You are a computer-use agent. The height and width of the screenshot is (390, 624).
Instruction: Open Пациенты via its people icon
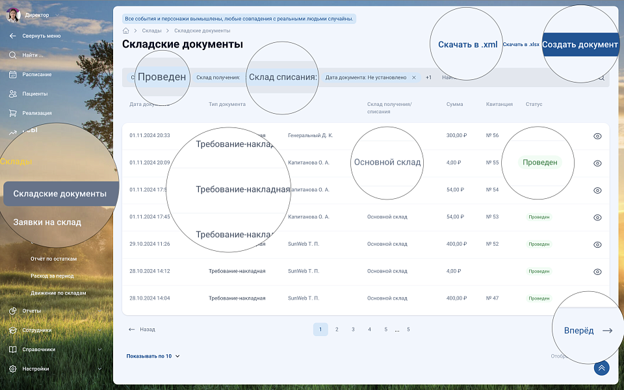pos(13,94)
